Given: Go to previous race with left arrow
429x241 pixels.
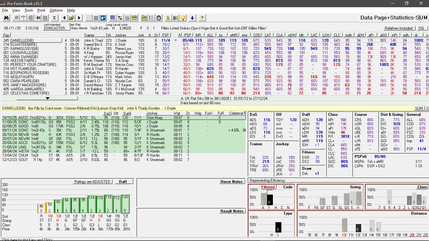Looking at the screenshot, I should coord(64,18).
